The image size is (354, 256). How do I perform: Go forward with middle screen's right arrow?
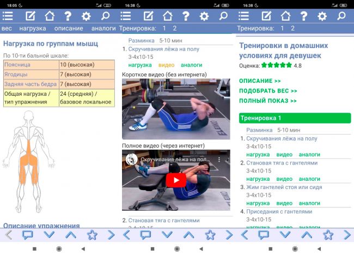229,235
